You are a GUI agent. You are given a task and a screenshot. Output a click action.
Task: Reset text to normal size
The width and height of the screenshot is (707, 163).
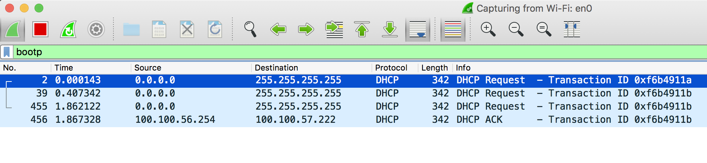coord(544,29)
